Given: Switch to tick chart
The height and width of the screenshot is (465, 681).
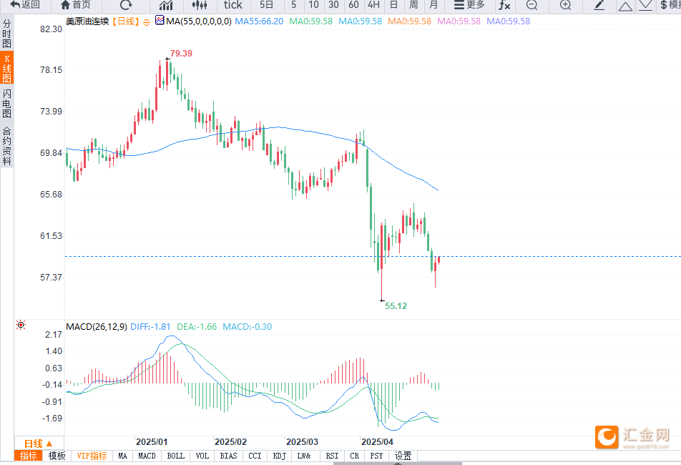Looking at the screenshot, I should click(x=232, y=5).
